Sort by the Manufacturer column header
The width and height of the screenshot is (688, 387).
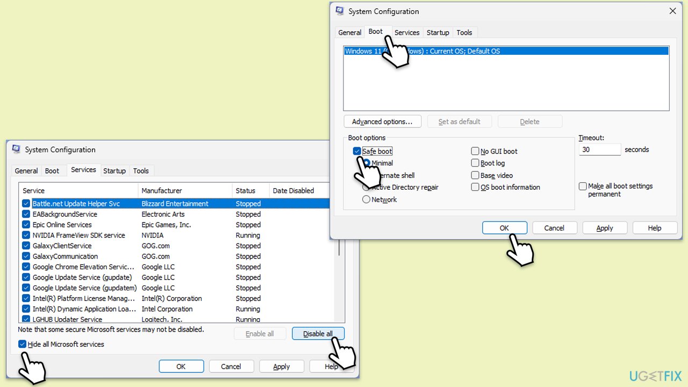(185, 190)
